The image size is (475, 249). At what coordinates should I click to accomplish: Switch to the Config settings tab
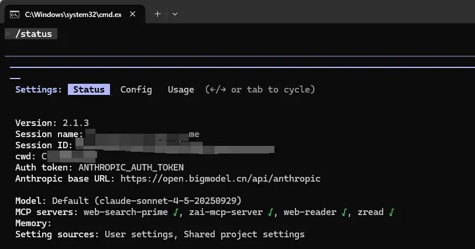pyautogui.click(x=136, y=90)
